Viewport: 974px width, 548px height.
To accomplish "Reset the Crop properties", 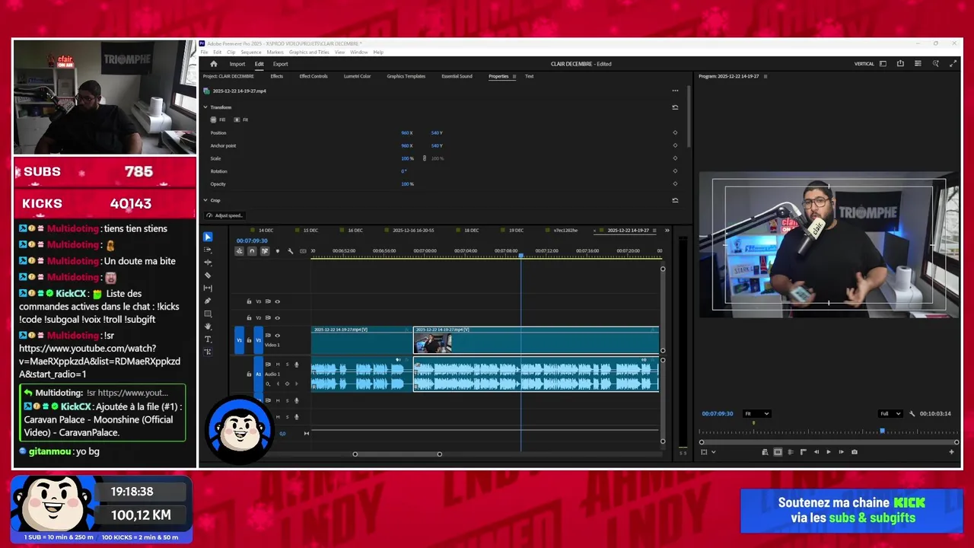I will pos(675,200).
